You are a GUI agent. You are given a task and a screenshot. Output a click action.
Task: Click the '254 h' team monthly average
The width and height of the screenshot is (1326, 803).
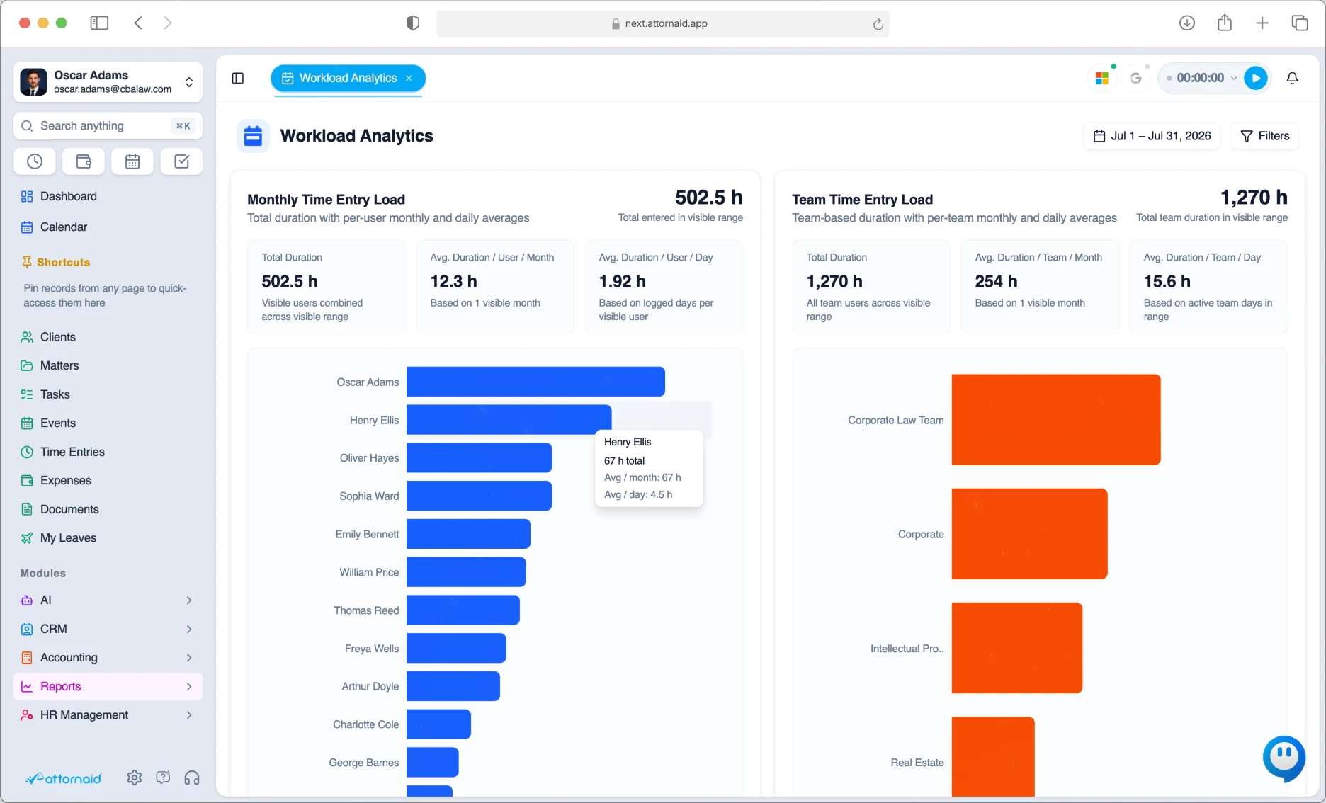click(x=996, y=281)
